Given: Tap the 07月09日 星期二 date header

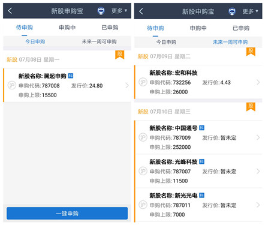Looking at the screenshot, I should coord(170,56).
